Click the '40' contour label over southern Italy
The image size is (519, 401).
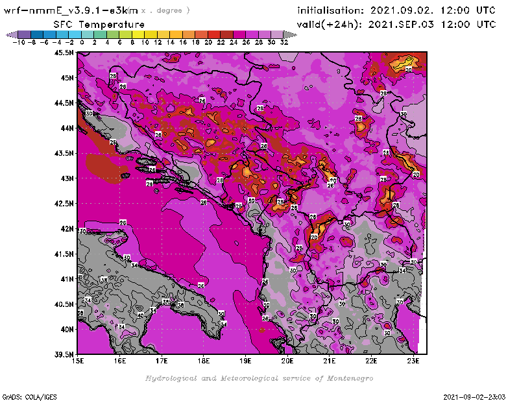[141, 315]
